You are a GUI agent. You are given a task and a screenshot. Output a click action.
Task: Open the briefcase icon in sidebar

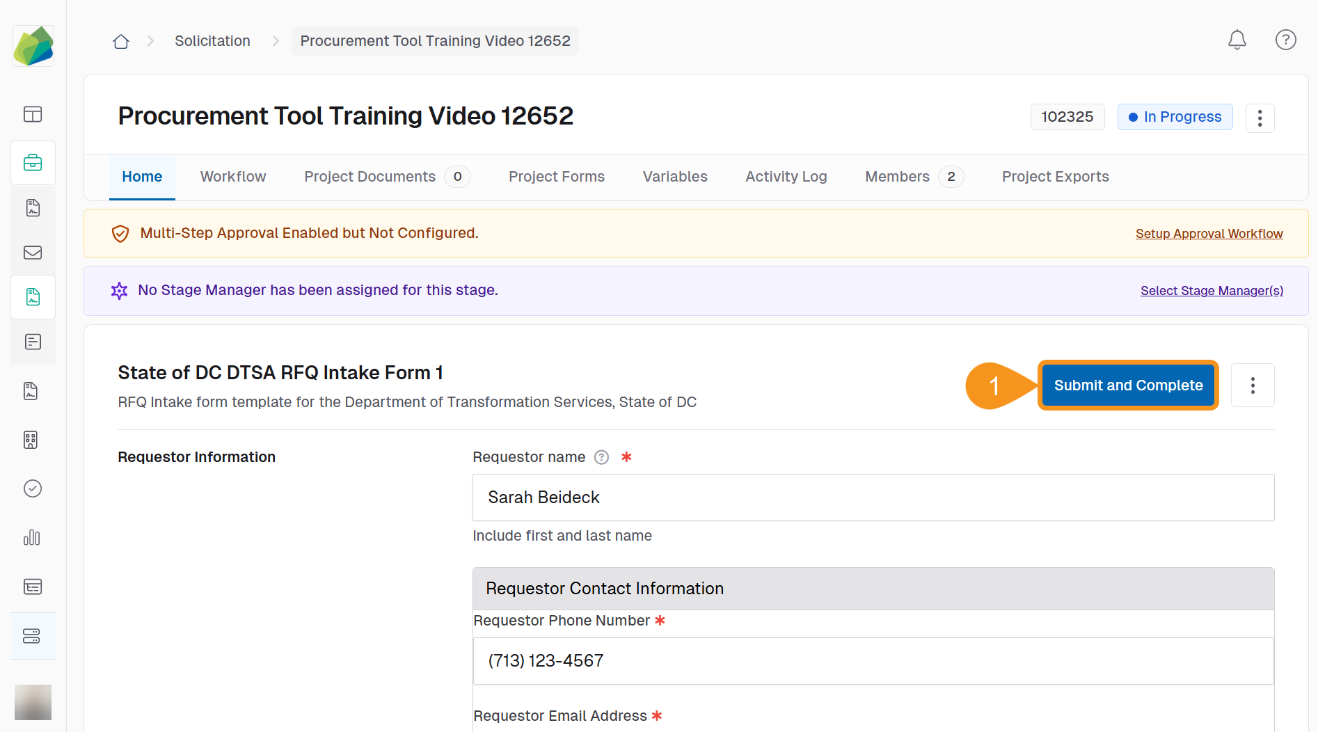[x=33, y=163]
